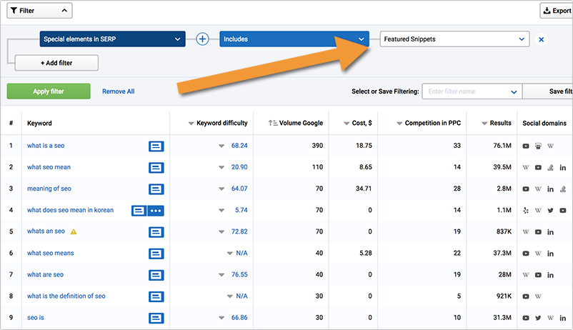Sort by Keyword difficulty column header
Screen dimensions: 573x330
pyautogui.click(x=217, y=123)
